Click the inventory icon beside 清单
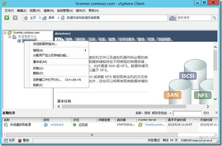This screenshot has height=146, width=222. coord(45,18)
